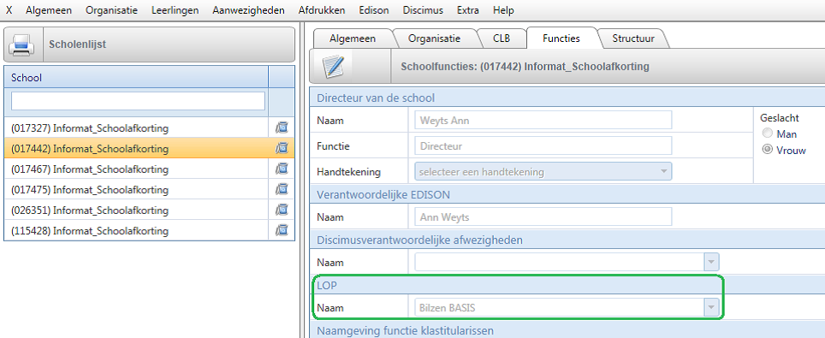Click the School column header
Image resolution: width=825 pixels, height=338 pixels.
(x=136, y=77)
